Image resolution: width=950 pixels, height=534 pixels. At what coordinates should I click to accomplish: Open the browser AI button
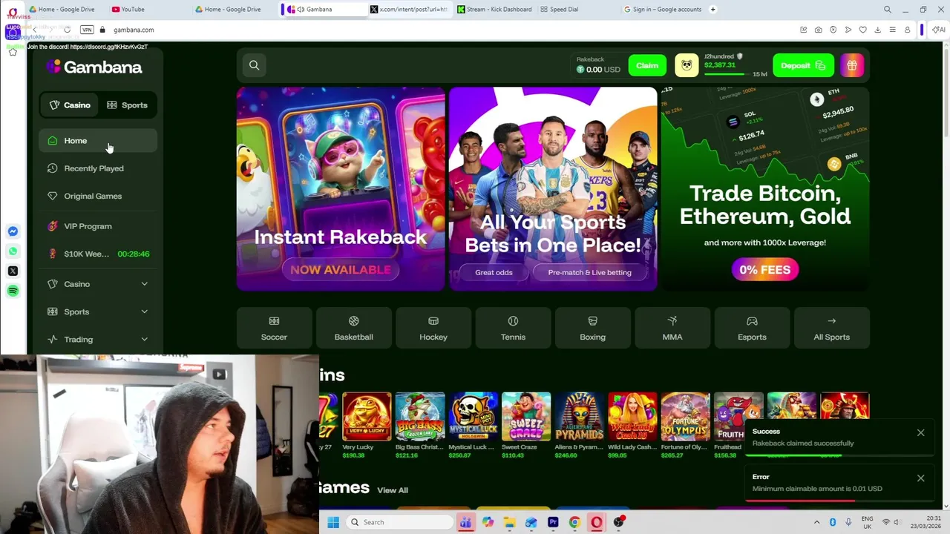(x=939, y=30)
